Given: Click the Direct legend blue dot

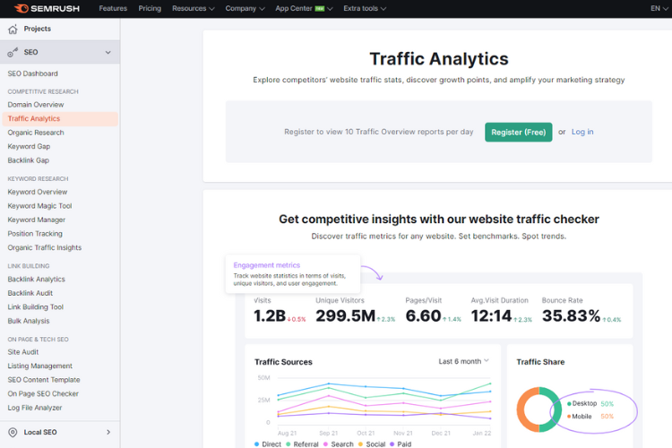Looking at the screenshot, I should [257, 444].
